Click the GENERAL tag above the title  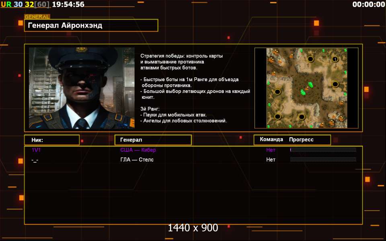point(37,17)
